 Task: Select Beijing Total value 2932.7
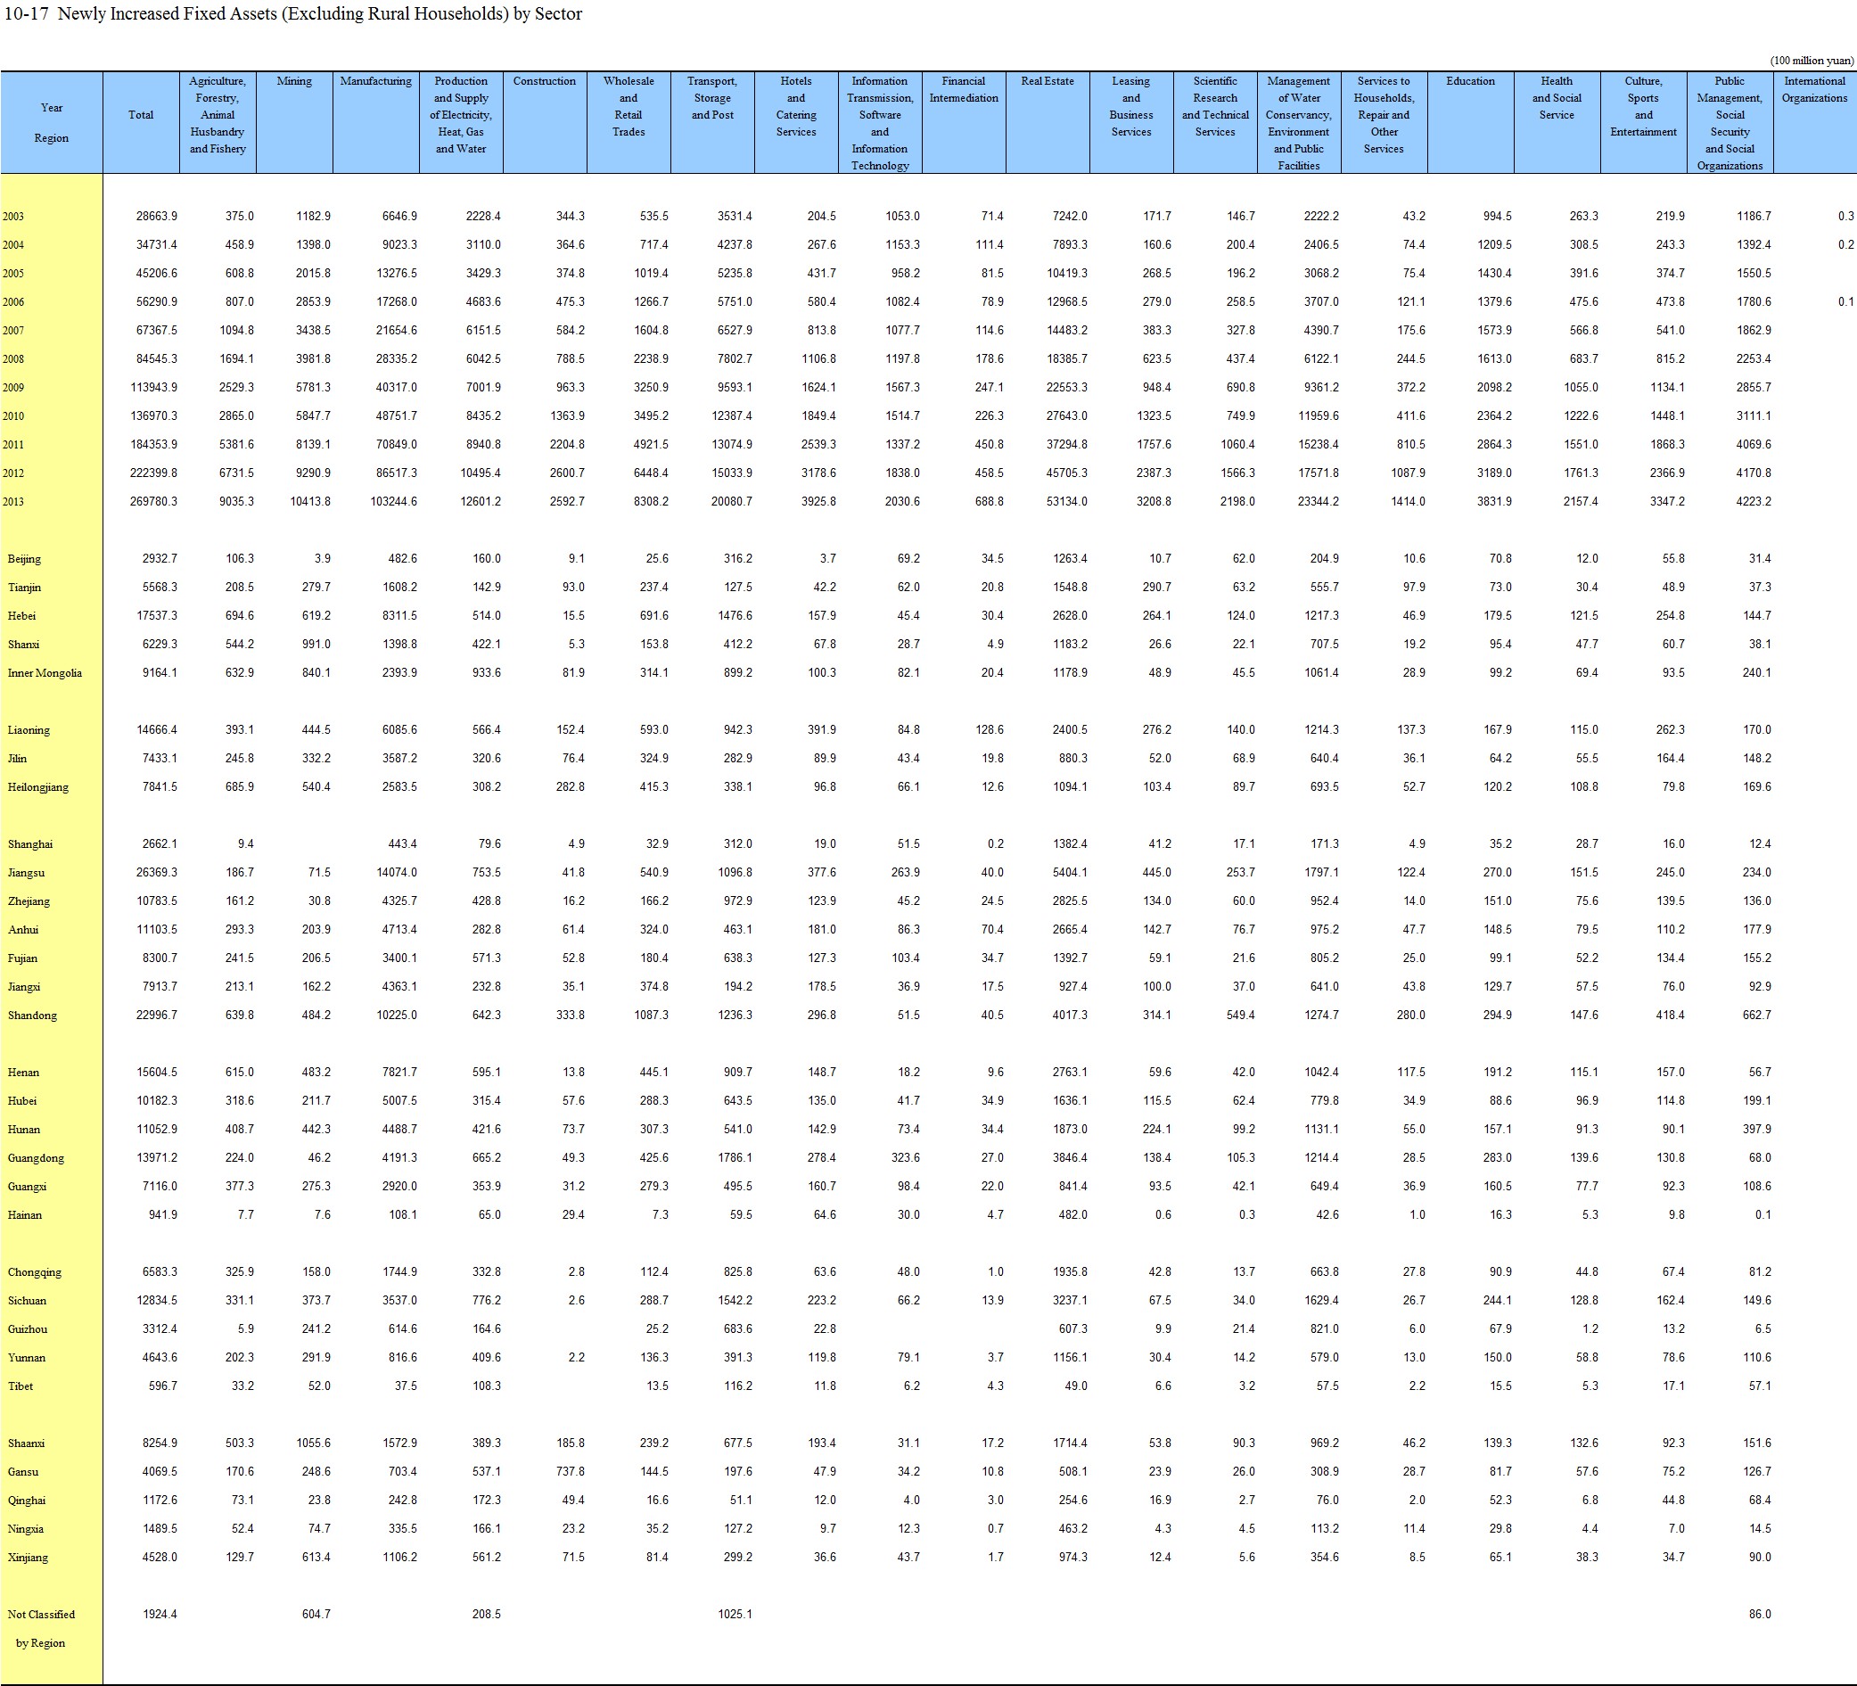click(160, 559)
